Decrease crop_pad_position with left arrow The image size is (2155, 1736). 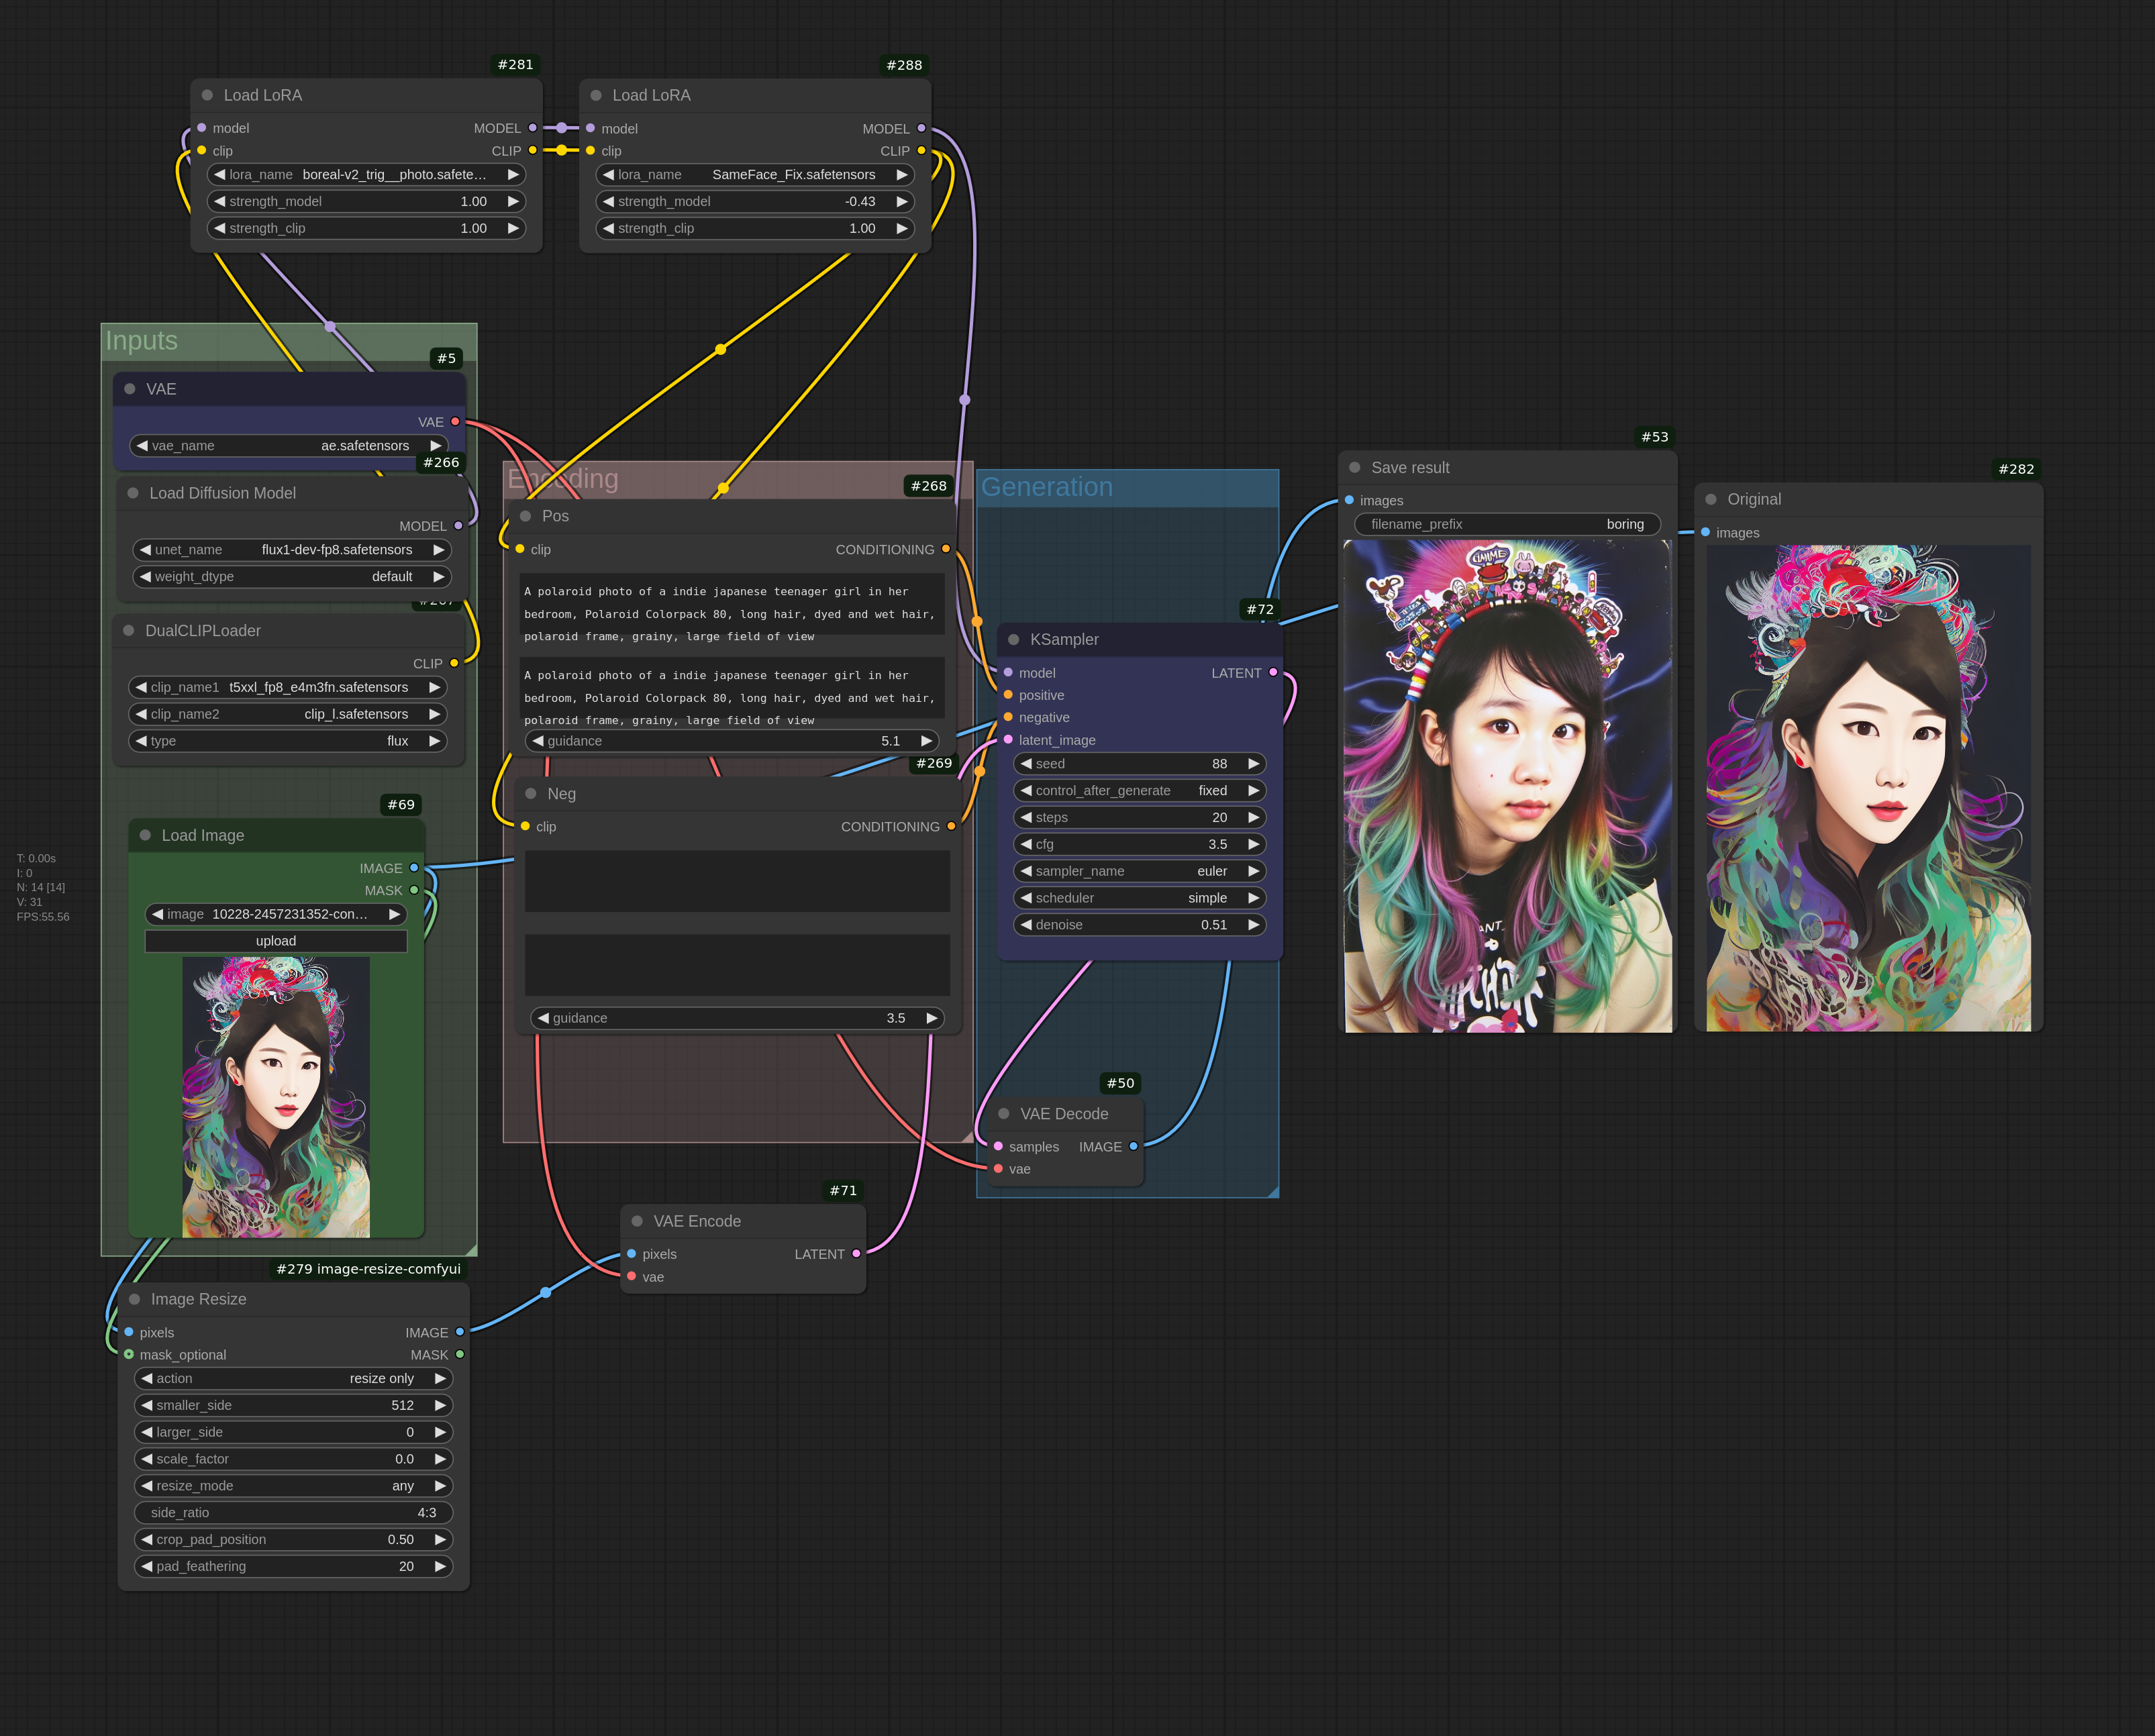tap(147, 1540)
